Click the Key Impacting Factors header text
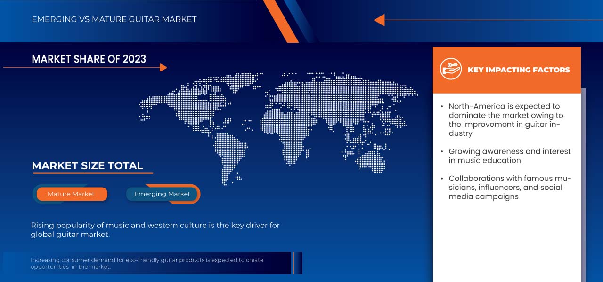This screenshot has height=282, width=603. coord(519,70)
